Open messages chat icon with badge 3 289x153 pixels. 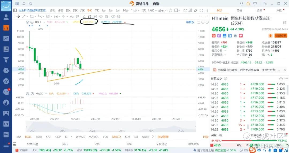(x=6, y=92)
